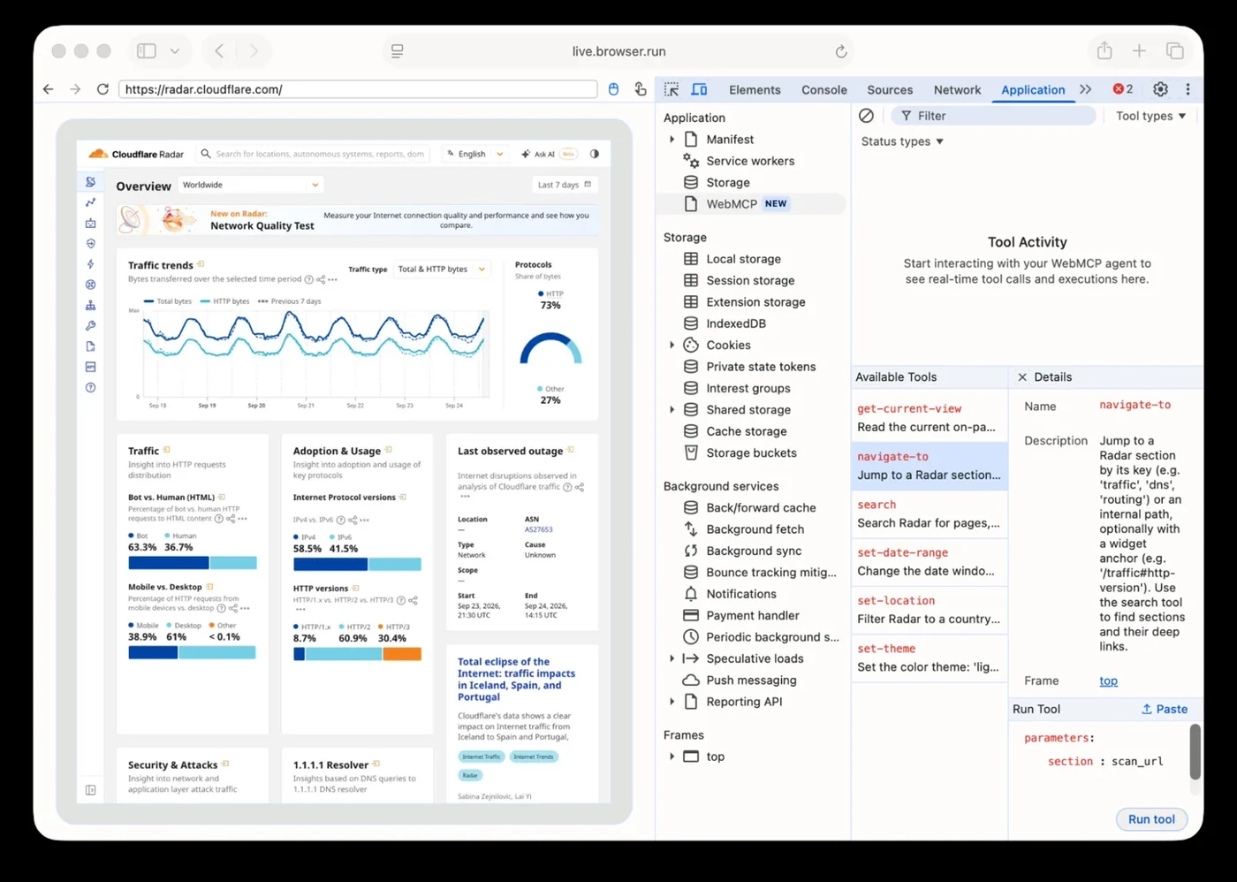1237x882 pixels.
Task: Open the Worldwide location dropdown
Action: (251, 185)
